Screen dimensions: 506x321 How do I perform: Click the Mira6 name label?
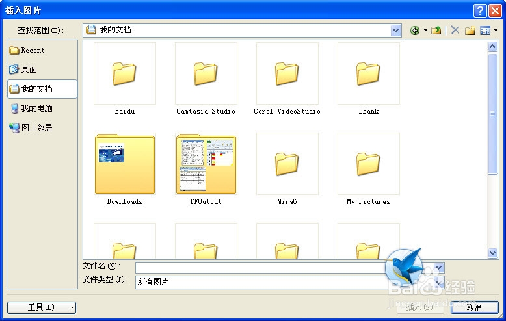[x=287, y=201]
